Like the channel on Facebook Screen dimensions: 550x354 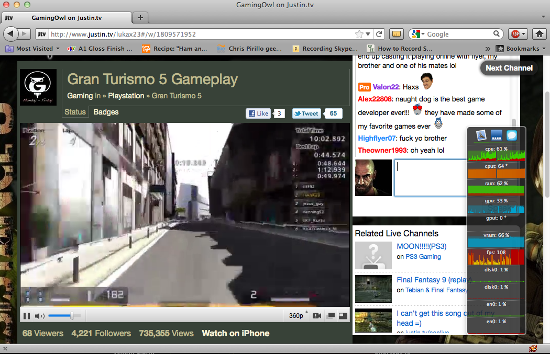click(x=258, y=113)
